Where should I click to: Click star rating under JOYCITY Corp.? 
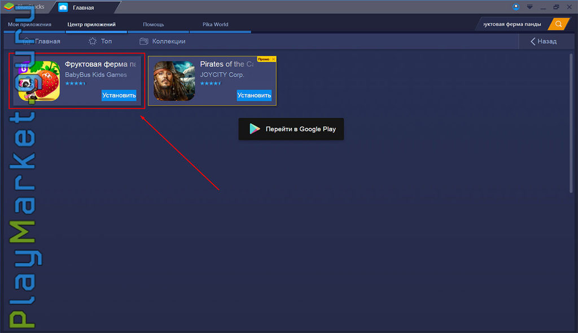point(211,83)
